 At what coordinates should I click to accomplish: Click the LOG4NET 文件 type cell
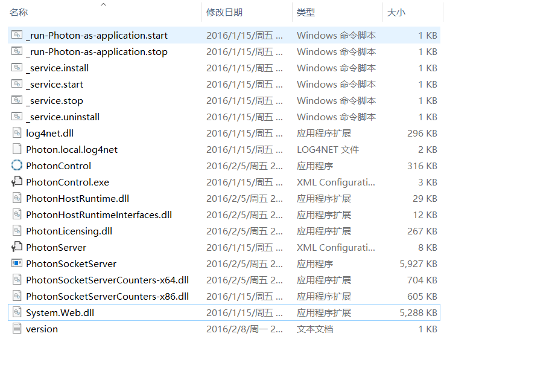tap(328, 149)
